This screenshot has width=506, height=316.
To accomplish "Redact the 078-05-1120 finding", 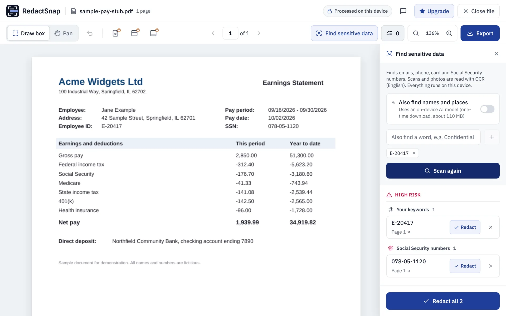I will (x=465, y=266).
